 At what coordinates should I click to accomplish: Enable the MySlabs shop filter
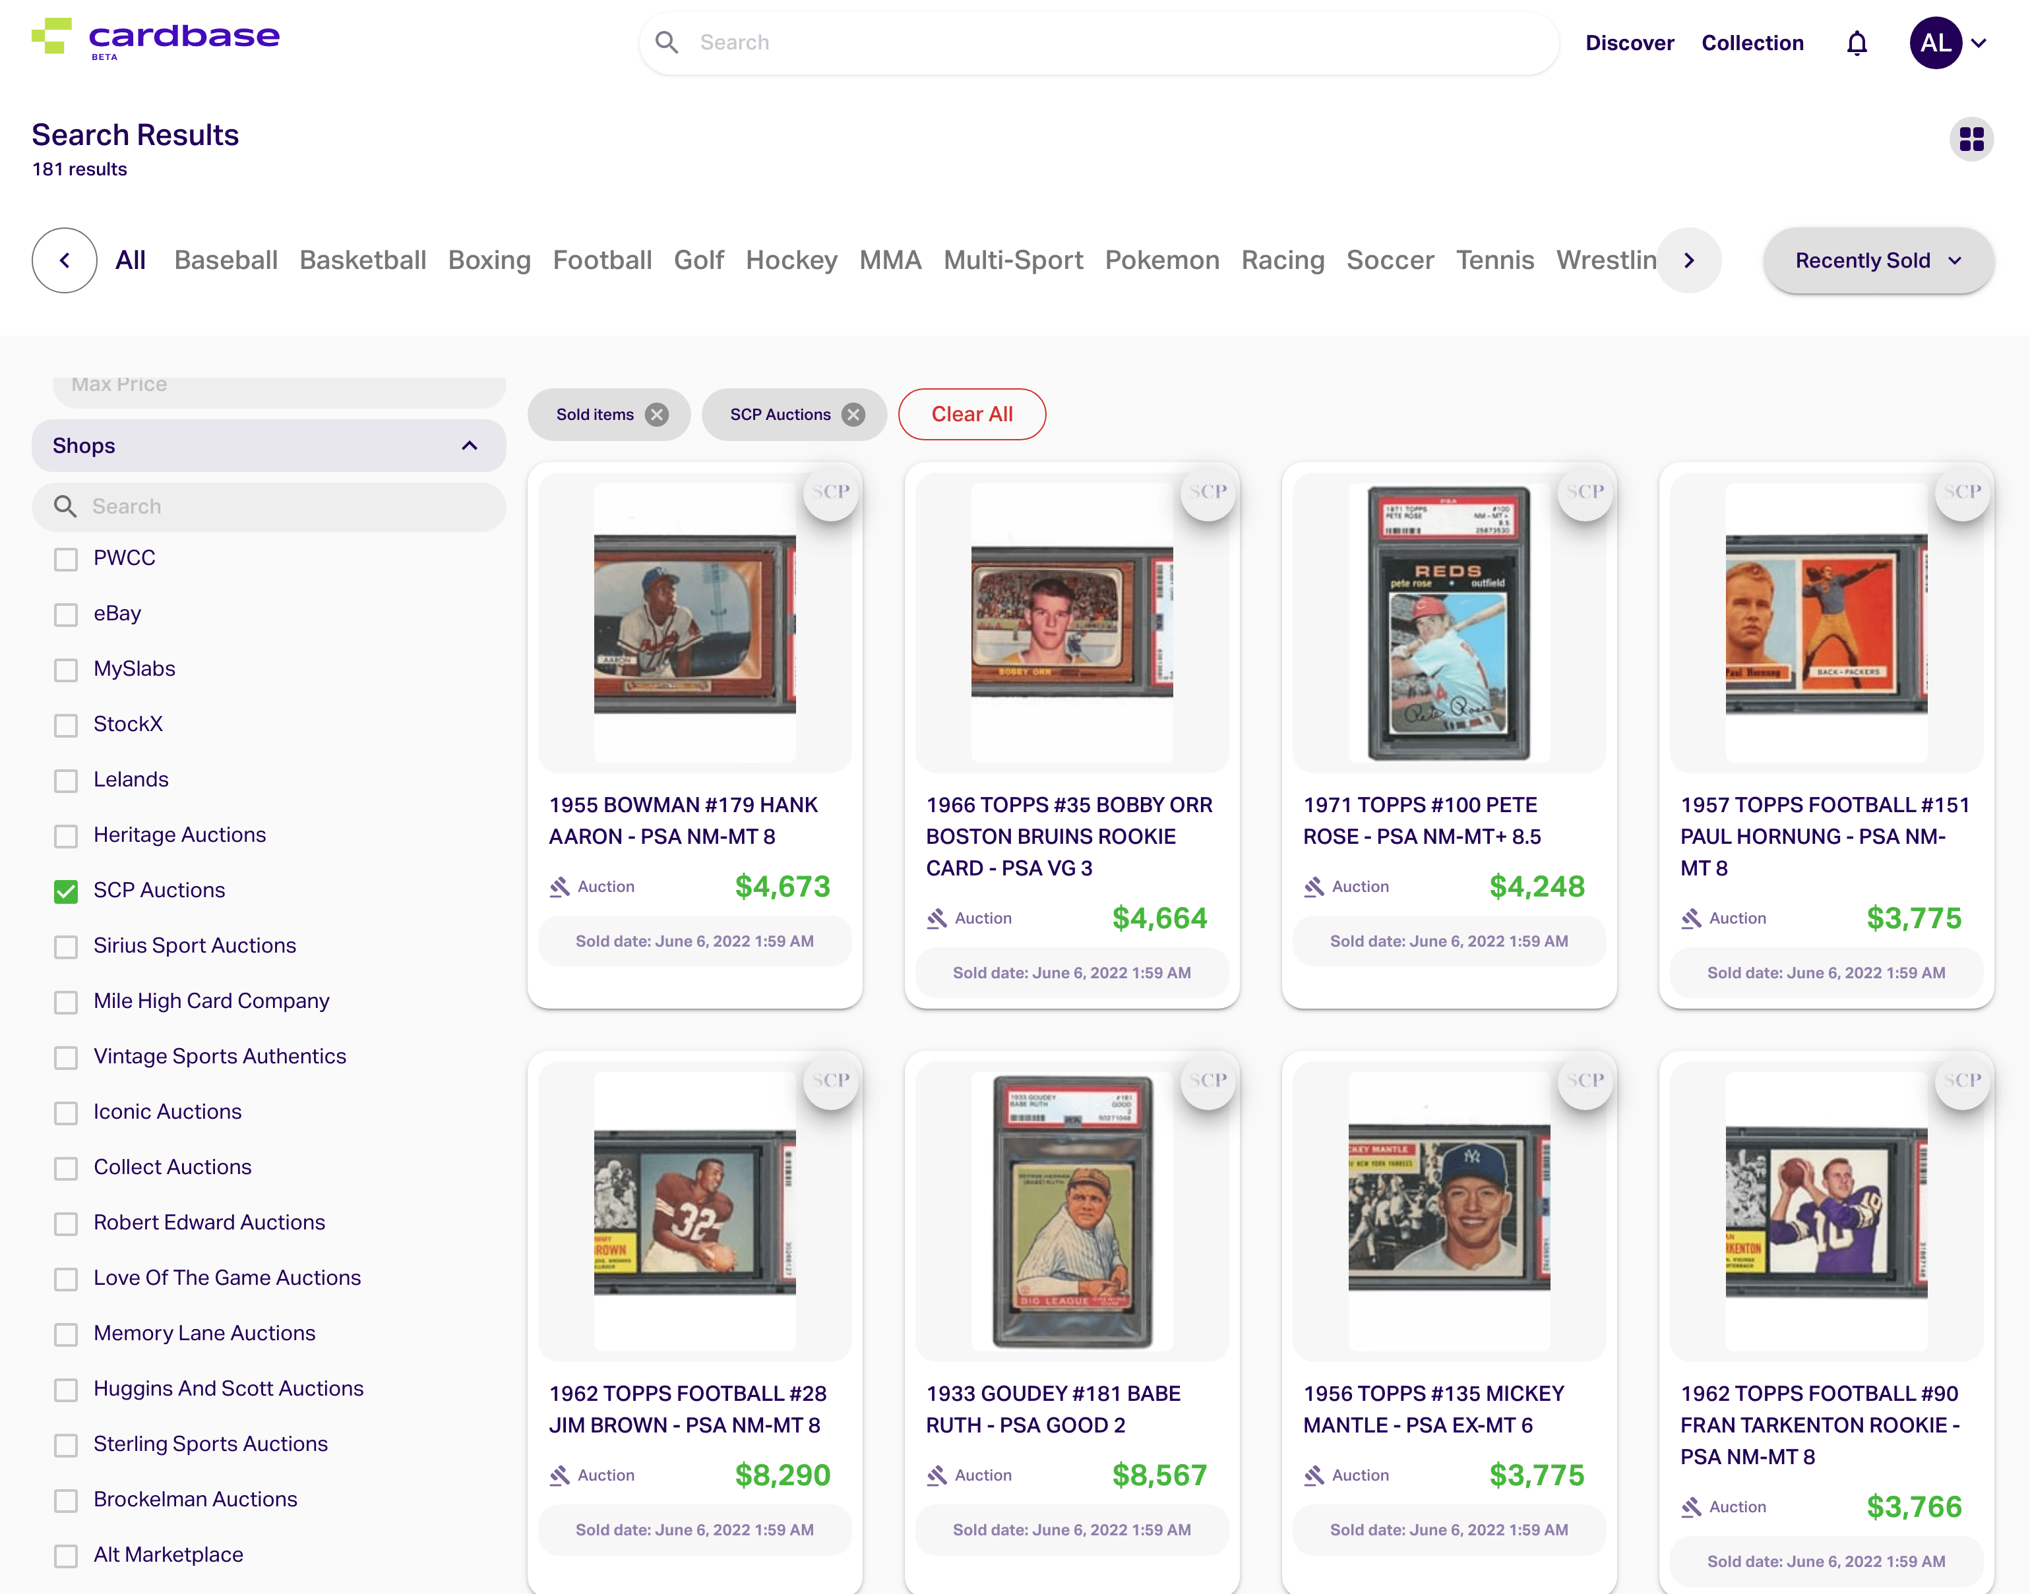tap(65, 670)
